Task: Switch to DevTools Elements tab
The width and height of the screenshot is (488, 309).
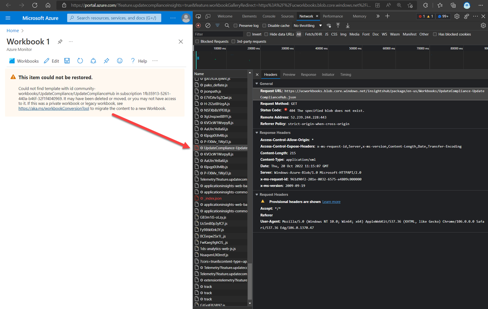Action: [249, 16]
